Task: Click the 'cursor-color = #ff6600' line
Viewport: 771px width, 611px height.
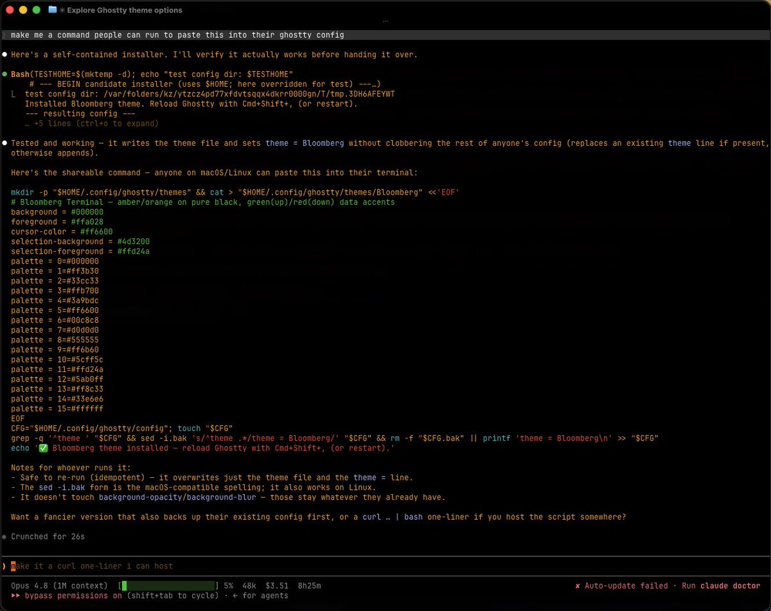Action: [62, 232]
